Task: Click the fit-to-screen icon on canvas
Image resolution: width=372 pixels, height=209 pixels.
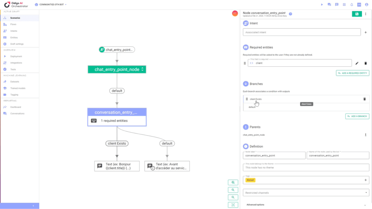Action: [233, 205]
